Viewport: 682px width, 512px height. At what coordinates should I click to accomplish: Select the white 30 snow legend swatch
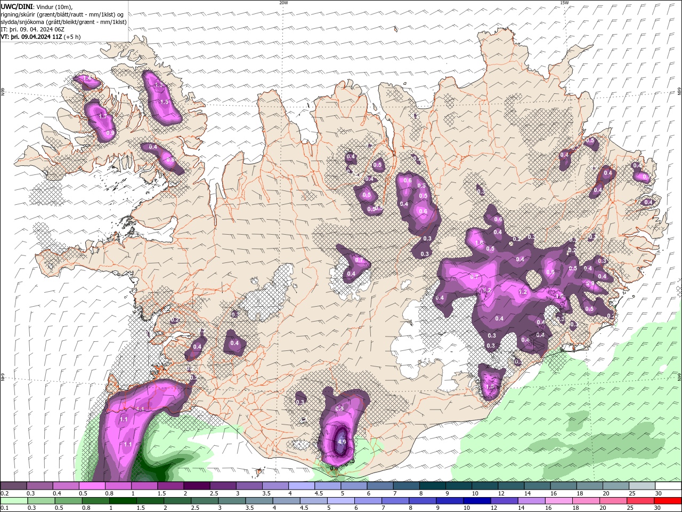(x=669, y=486)
